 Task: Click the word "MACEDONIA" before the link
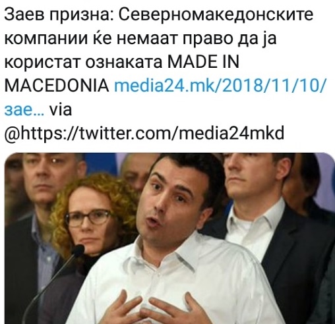pyautogui.click(x=57, y=86)
